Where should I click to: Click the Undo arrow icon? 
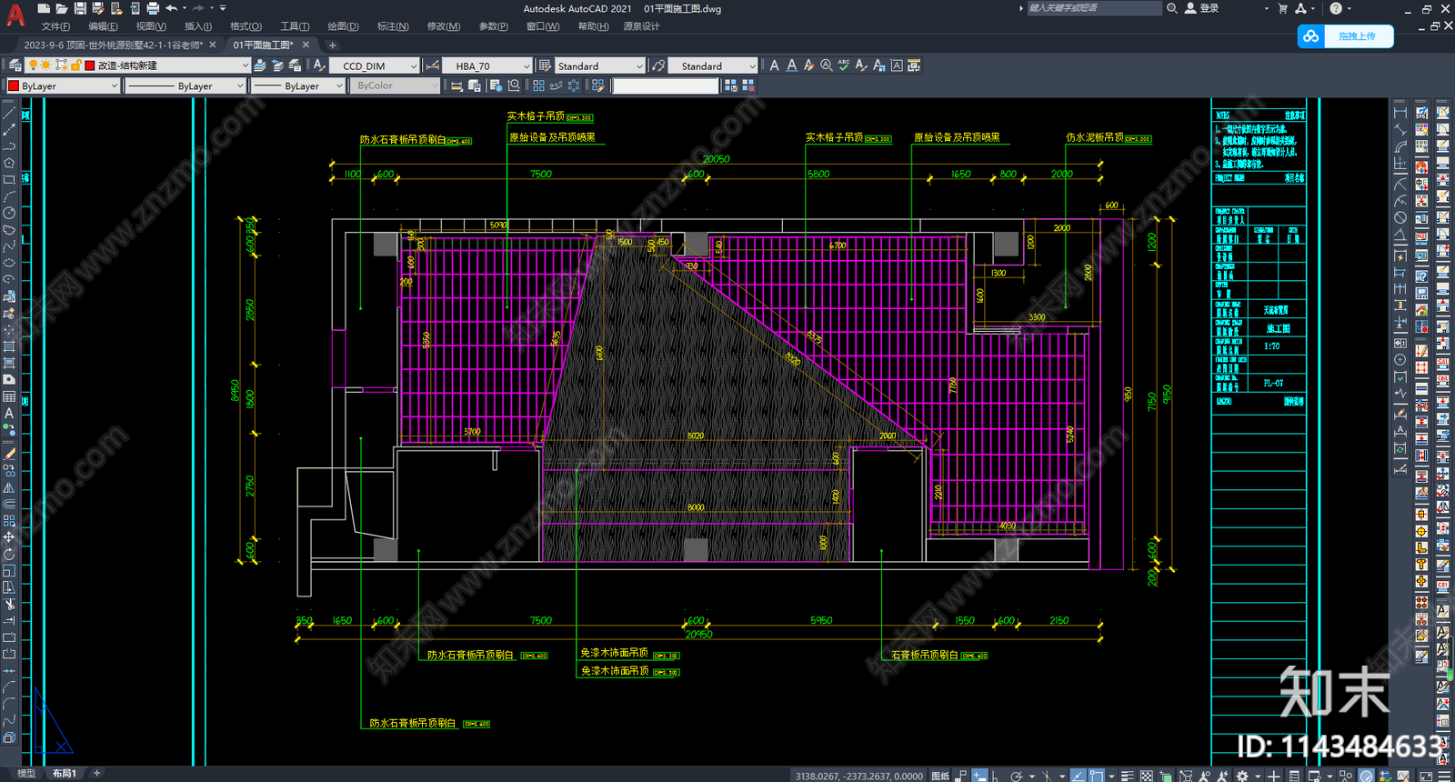tap(171, 8)
